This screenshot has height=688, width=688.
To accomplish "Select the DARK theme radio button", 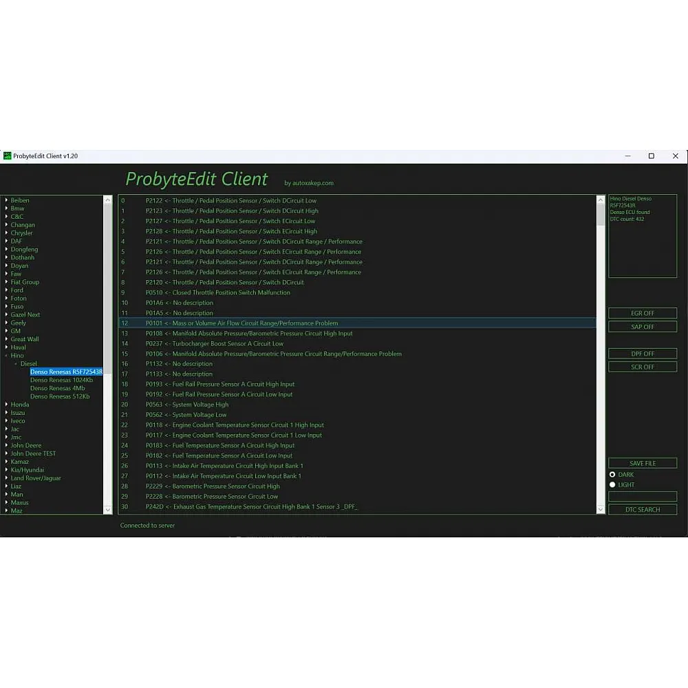I will click(x=612, y=475).
